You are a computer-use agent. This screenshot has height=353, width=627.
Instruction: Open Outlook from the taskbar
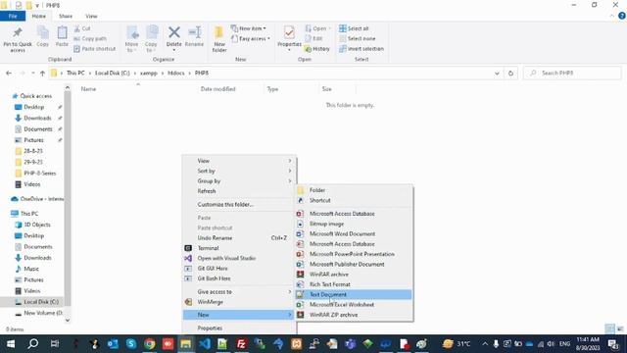coord(113,344)
